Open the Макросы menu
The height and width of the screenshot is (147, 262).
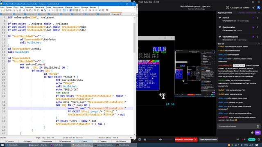69,7
